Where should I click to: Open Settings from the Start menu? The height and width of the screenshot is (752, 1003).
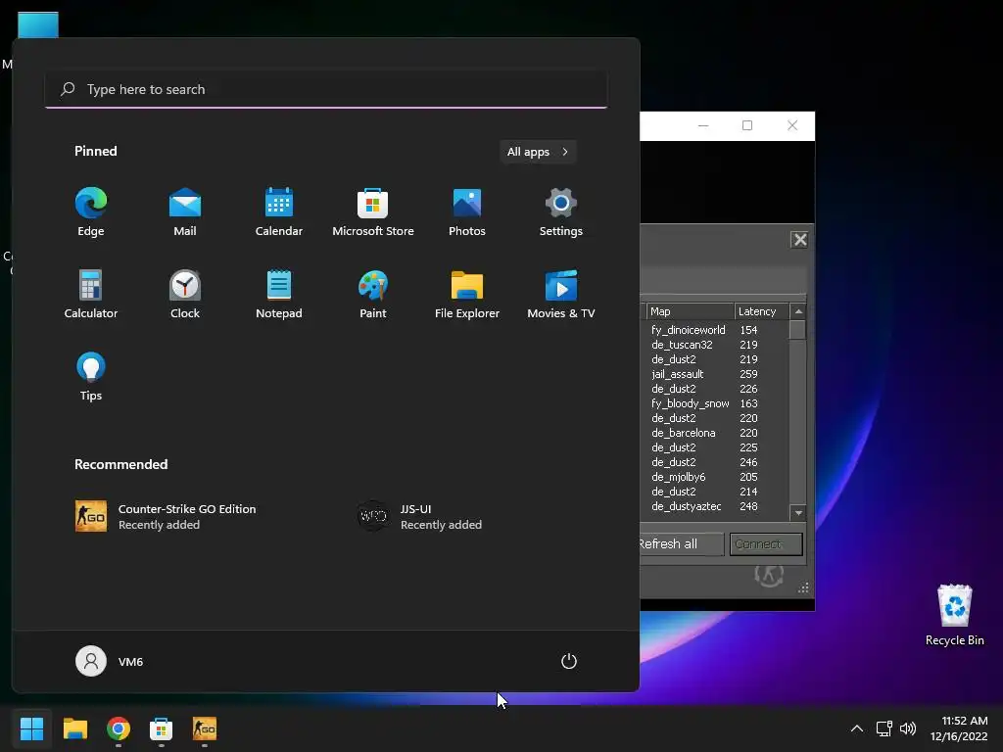[561, 212]
